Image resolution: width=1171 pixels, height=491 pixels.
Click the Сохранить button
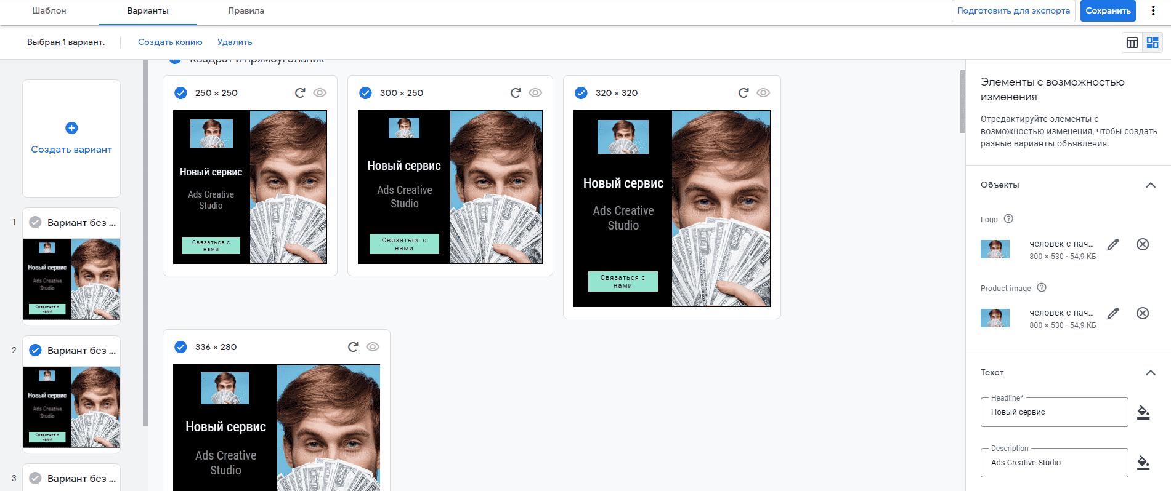(x=1108, y=10)
